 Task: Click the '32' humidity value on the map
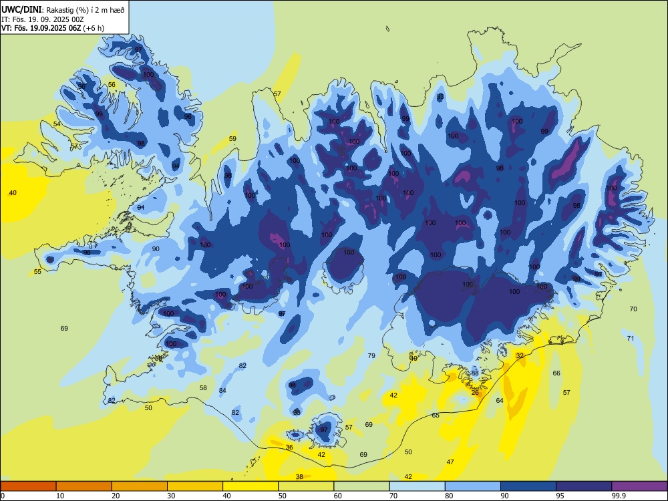pyautogui.click(x=520, y=355)
